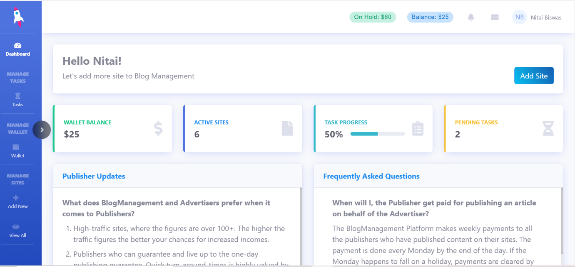Click TASK PROGRESS card label

346,122
